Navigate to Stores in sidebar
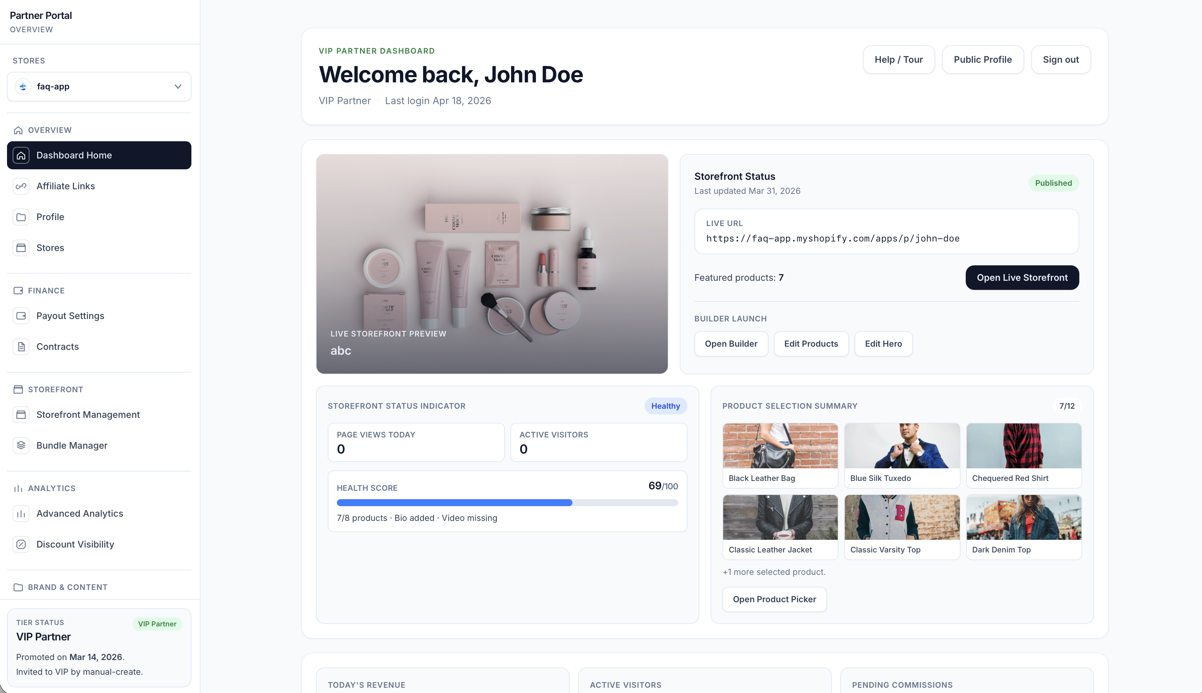Screen dimensions: 1202x693 [x=99, y=248]
